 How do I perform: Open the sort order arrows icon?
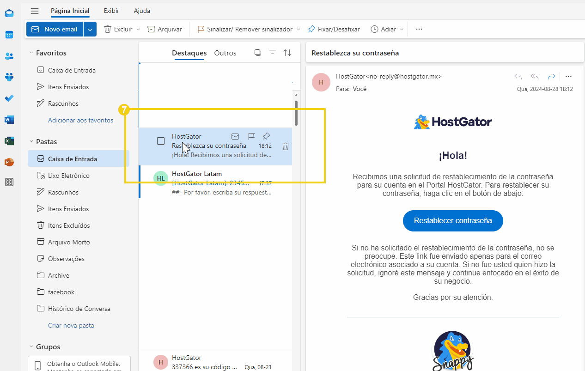click(287, 53)
